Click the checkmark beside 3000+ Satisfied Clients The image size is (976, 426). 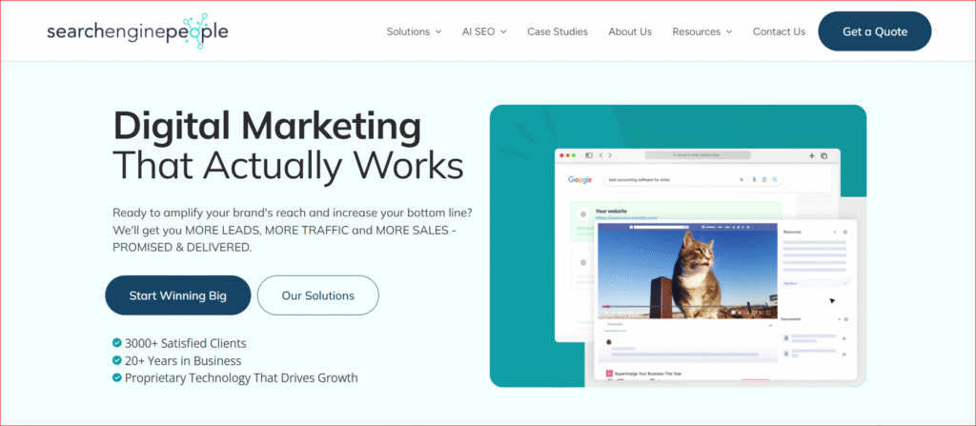tap(117, 343)
